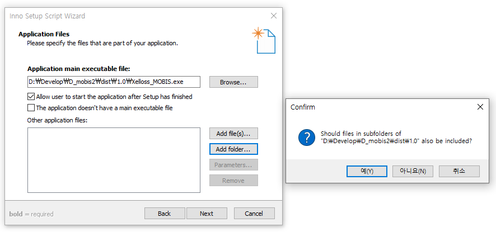Close the Inno Setup Script Wizard window
Image resolution: width=496 pixels, height=232 pixels.
point(274,16)
